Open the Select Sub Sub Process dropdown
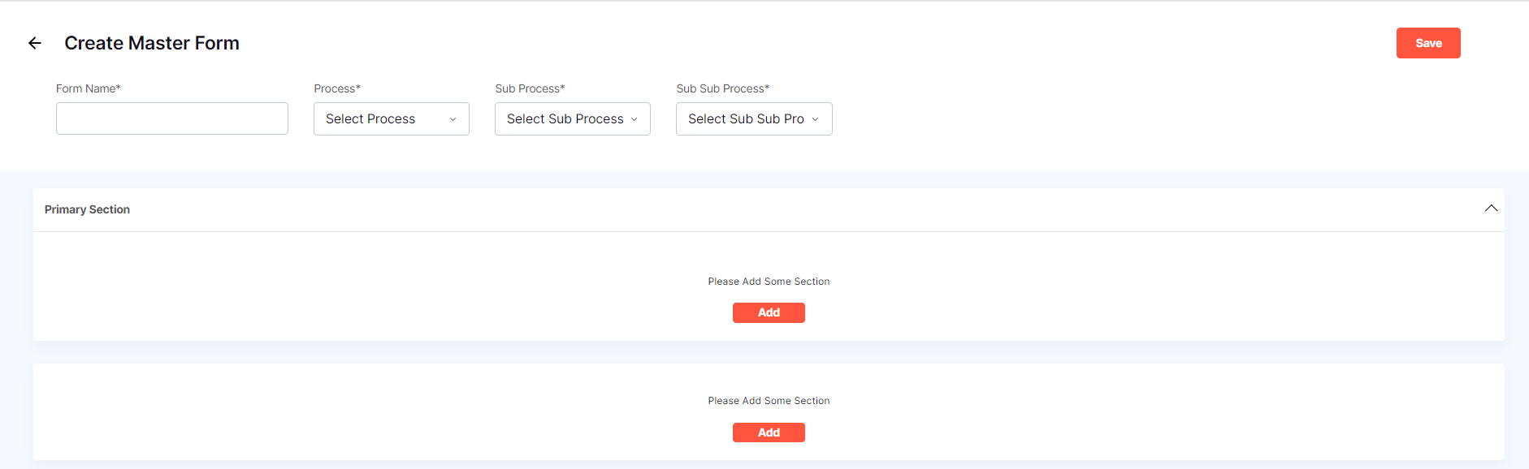The image size is (1529, 469). pyautogui.click(x=753, y=118)
